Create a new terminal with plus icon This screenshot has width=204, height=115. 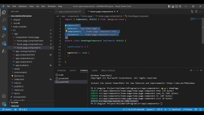point(191,70)
